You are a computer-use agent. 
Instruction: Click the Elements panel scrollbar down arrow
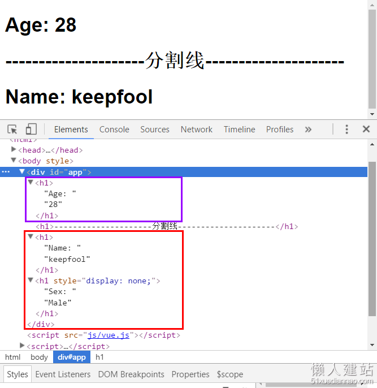(x=372, y=345)
